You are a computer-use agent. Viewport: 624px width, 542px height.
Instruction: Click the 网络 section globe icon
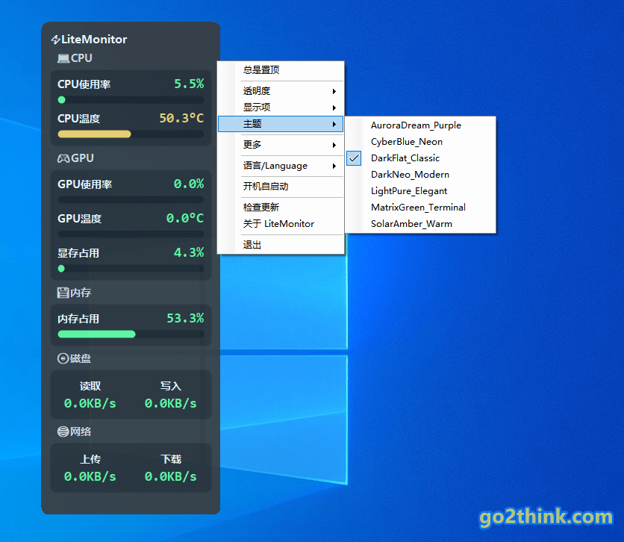(x=63, y=432)
